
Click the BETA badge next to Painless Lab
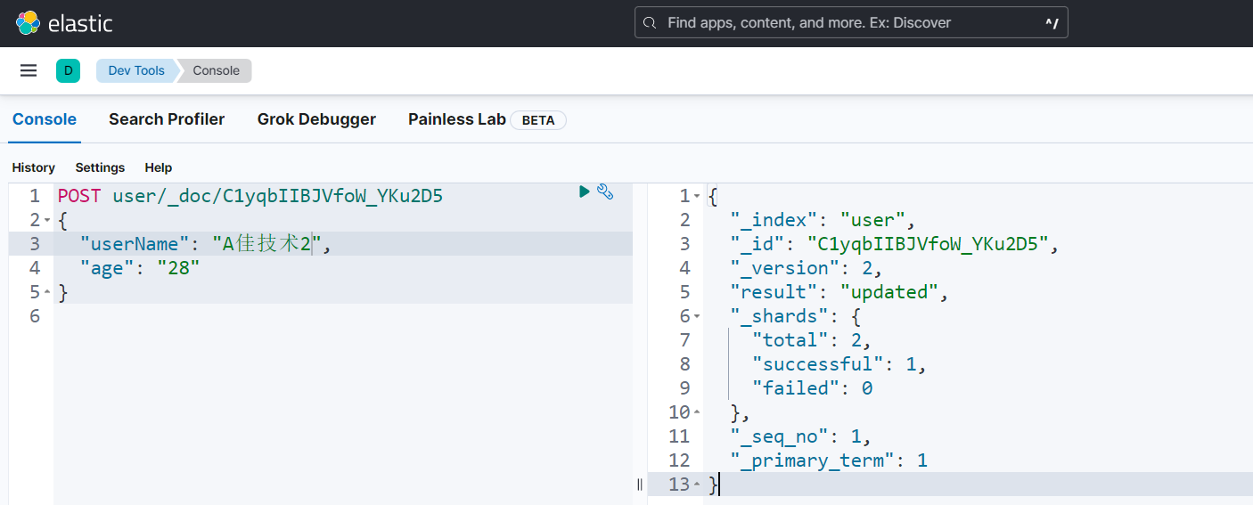537,120
